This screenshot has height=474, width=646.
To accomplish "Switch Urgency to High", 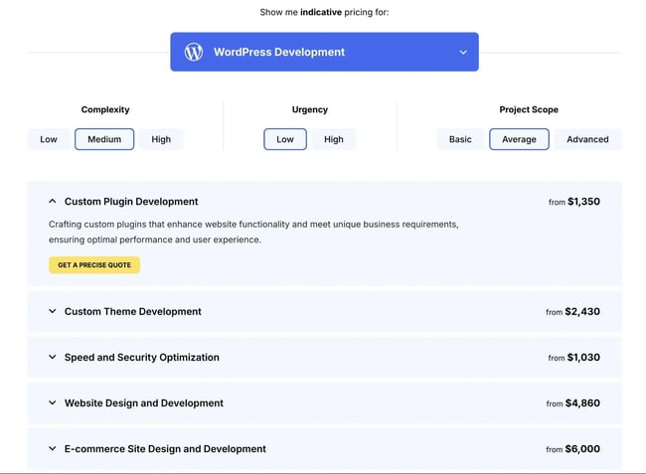I will (x=334, y=139).
